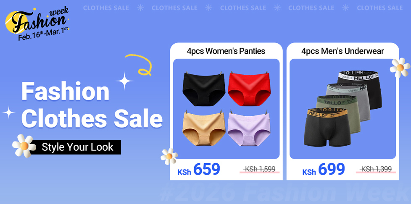Click the yellow squiggle doodle decoration
411x204 pixels.
[140, 65]
